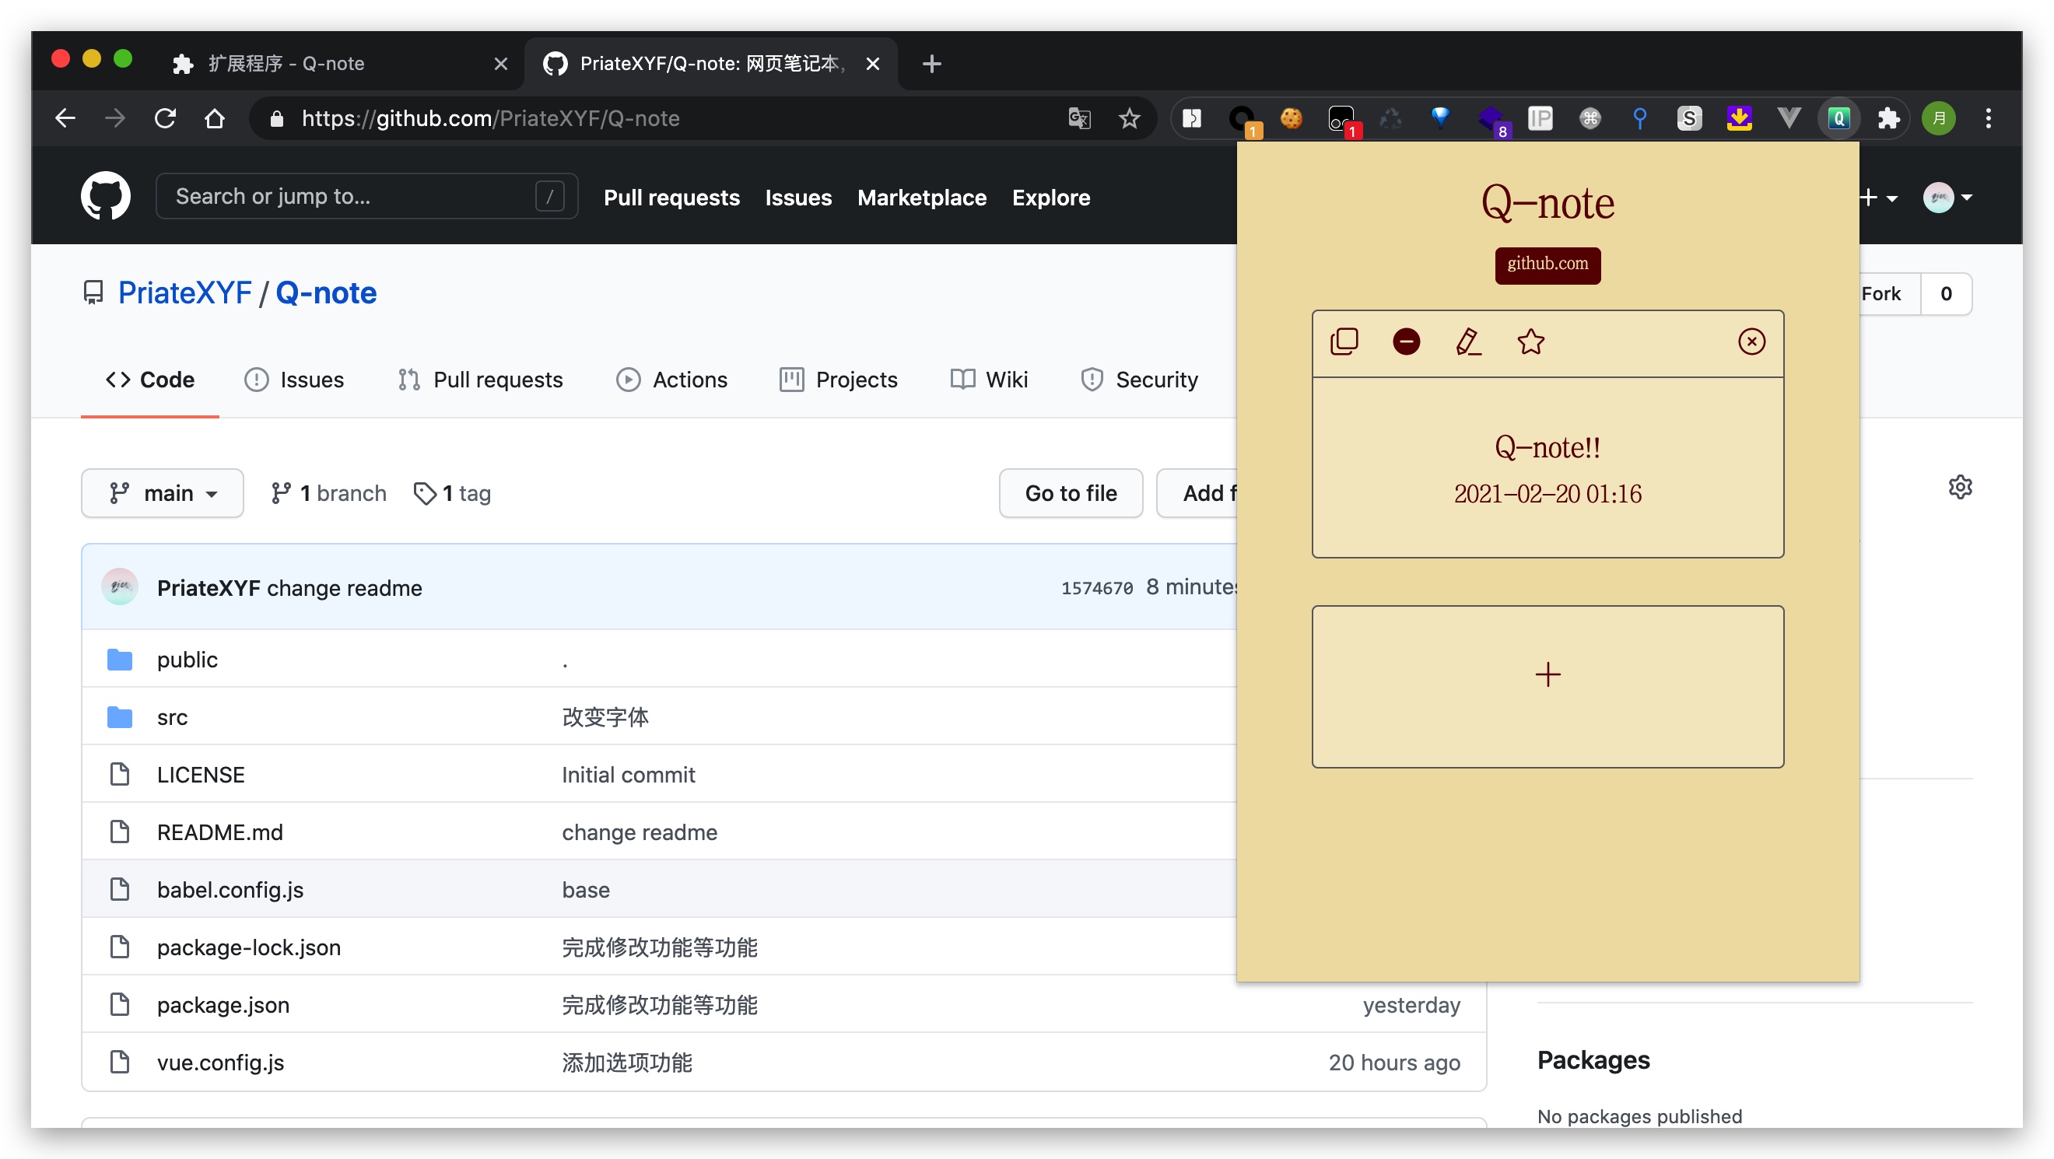Click the delete note minus icon
Image resolution: width=2054 pixels, height=1159 pixels.
1407,342
